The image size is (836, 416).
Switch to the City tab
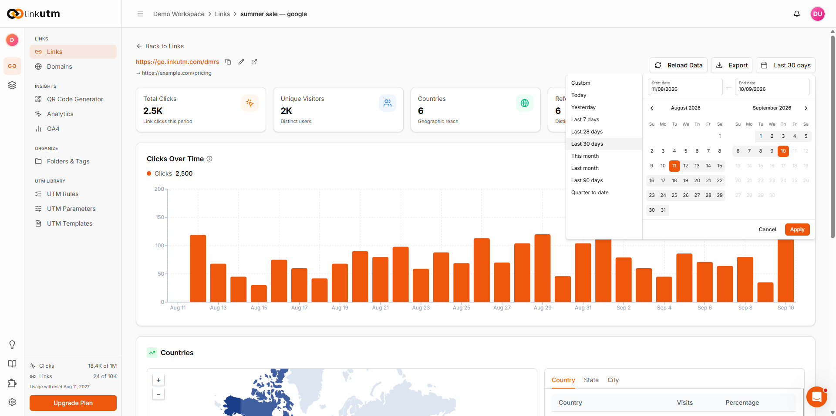point(613,380)
